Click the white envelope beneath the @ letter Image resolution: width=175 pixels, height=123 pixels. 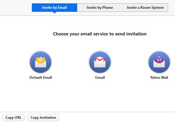click(41, 65)
